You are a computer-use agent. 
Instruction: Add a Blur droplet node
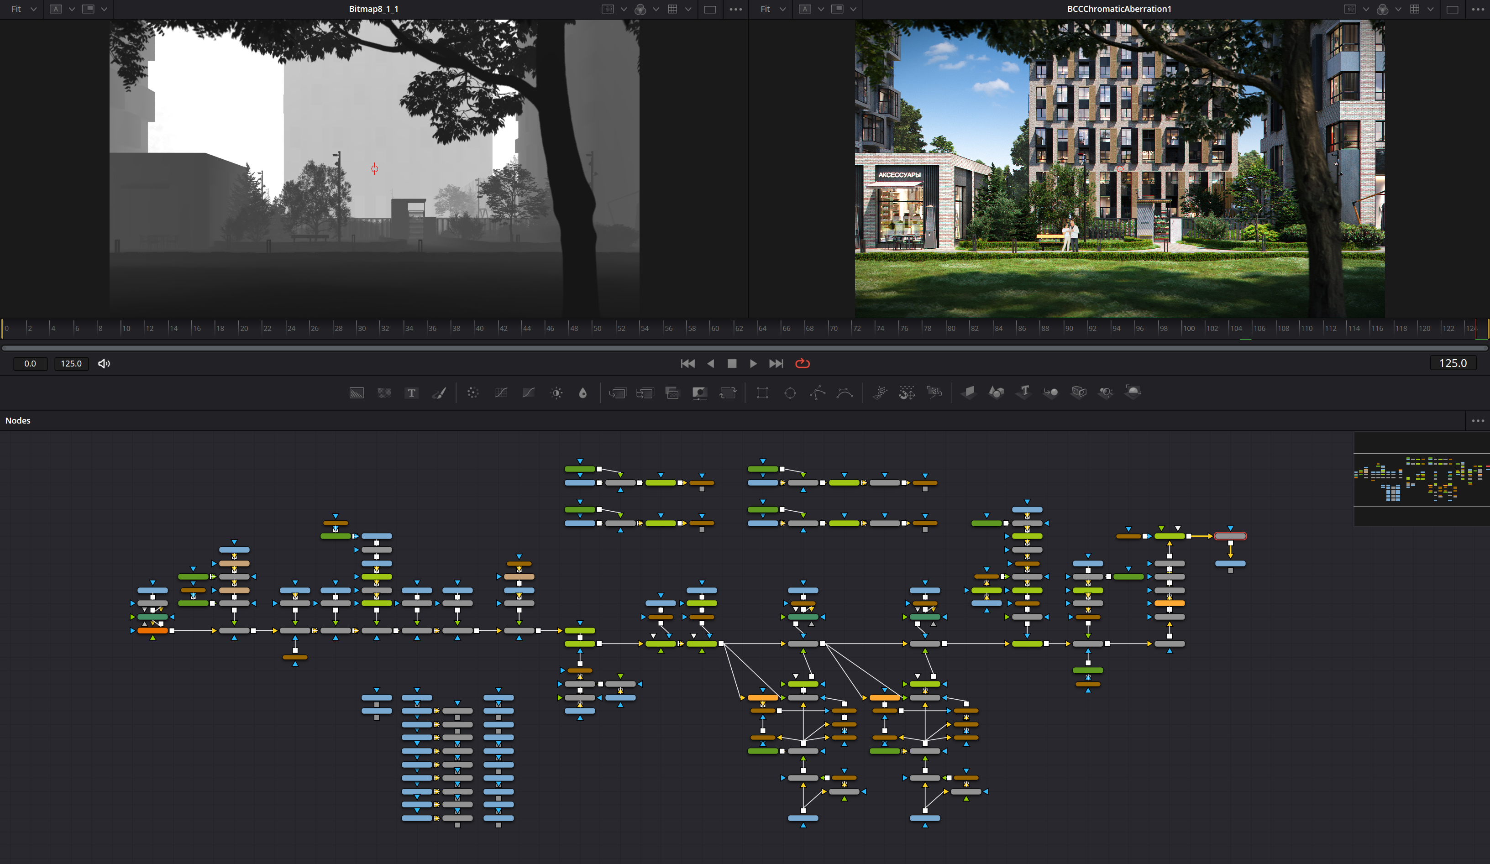(583, 393)
